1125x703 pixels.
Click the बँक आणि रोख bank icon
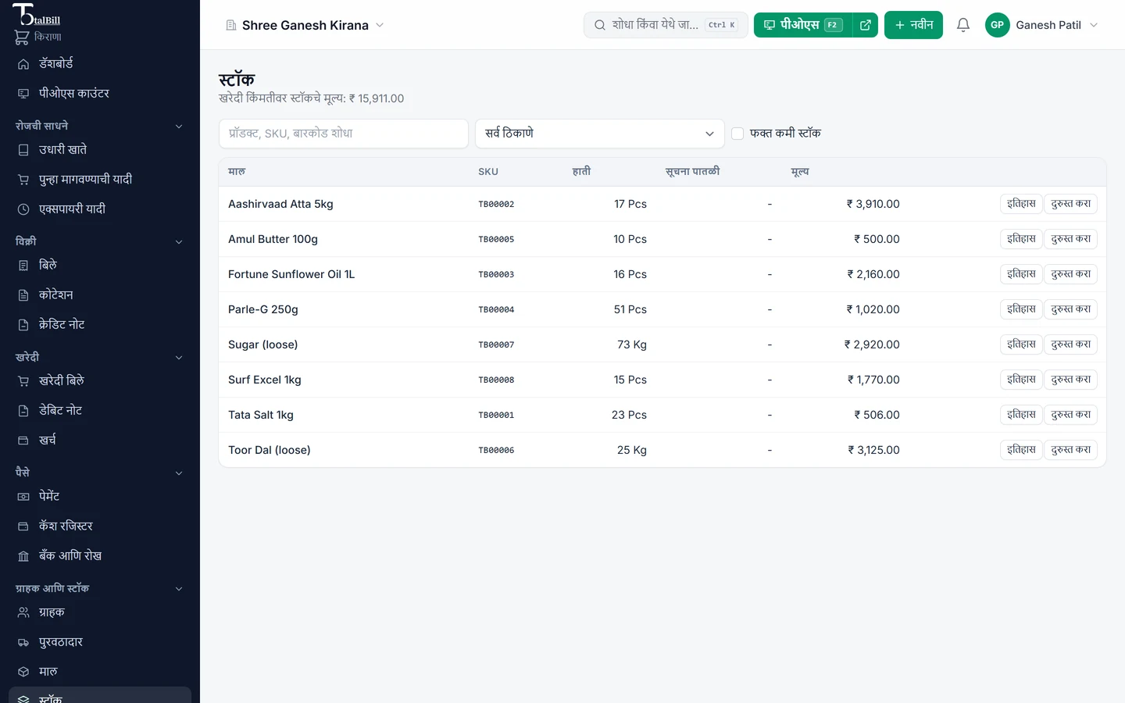click(23, 556)
